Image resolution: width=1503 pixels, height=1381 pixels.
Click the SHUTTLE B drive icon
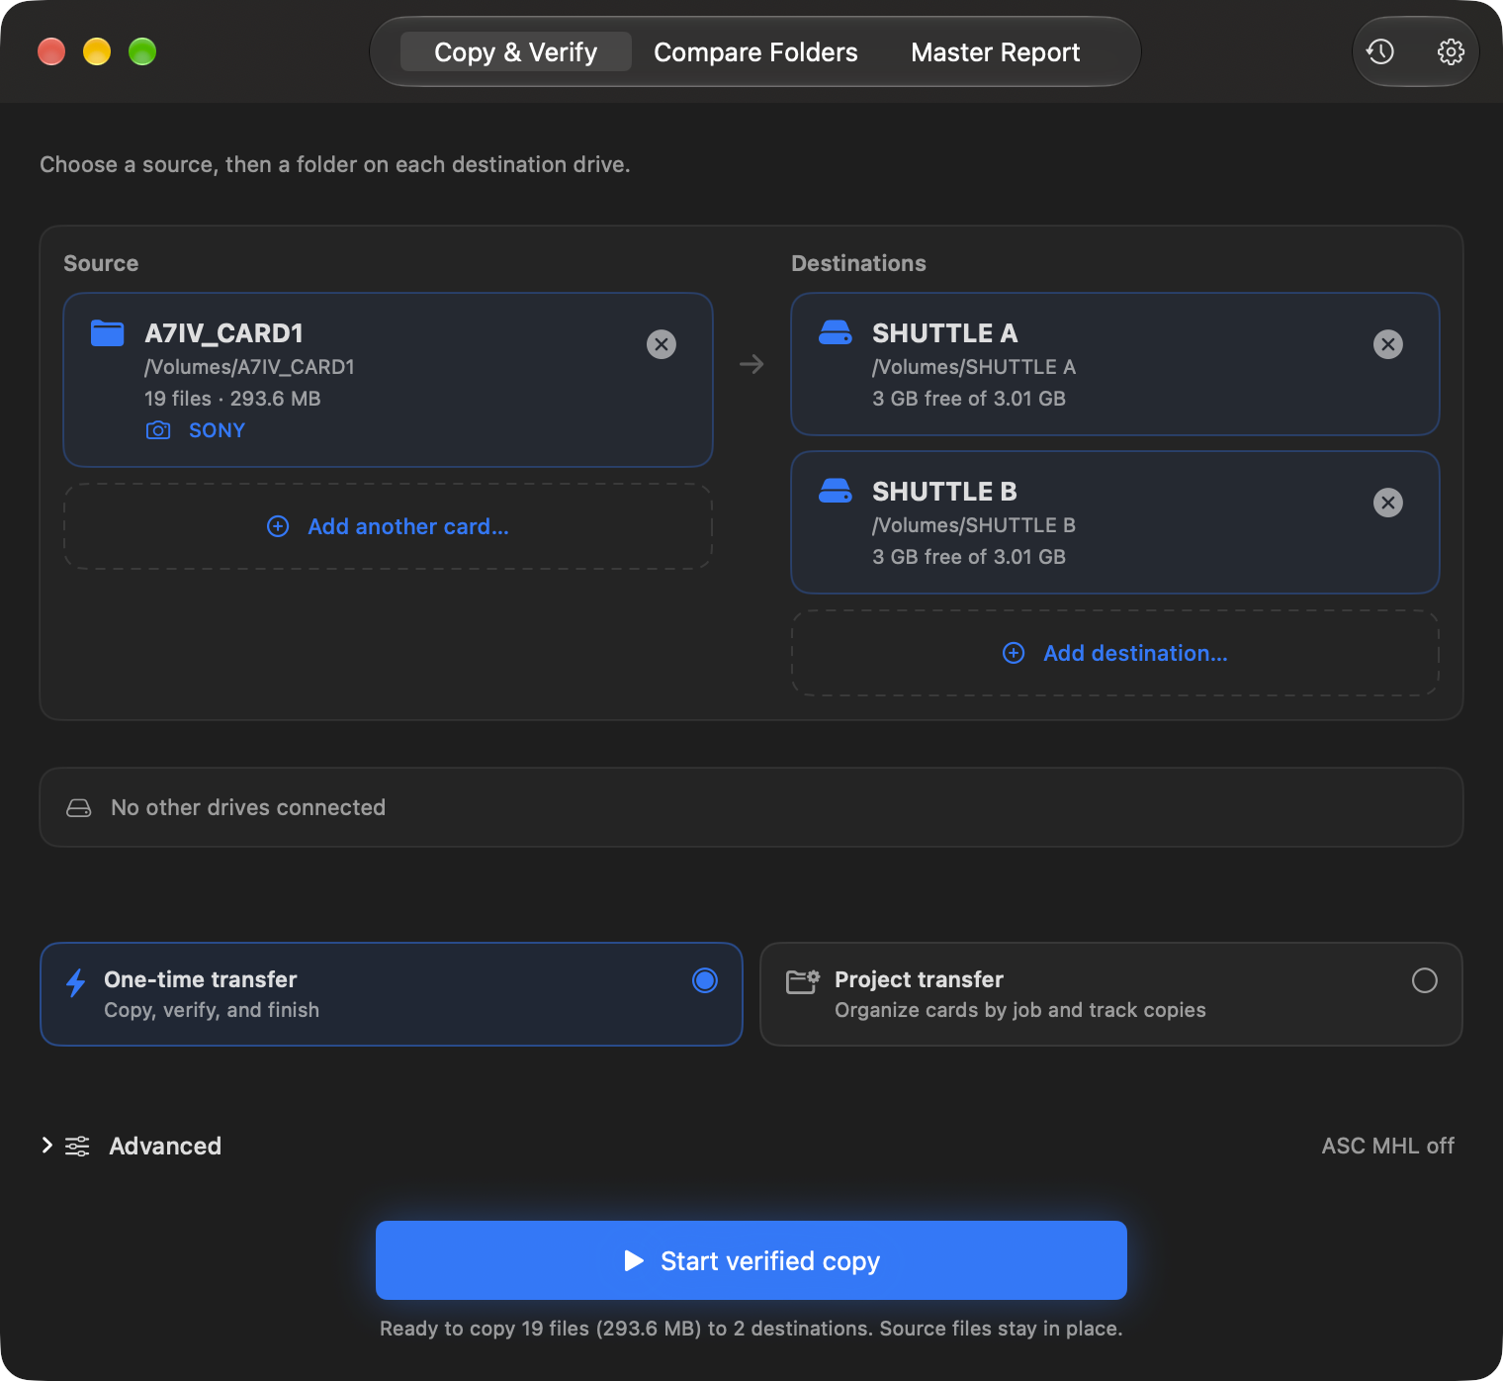click(836, 491)
